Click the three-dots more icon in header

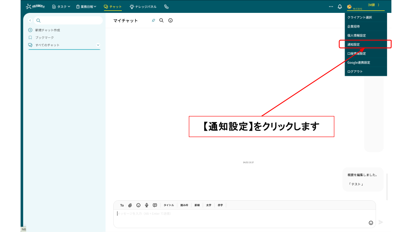331,7
